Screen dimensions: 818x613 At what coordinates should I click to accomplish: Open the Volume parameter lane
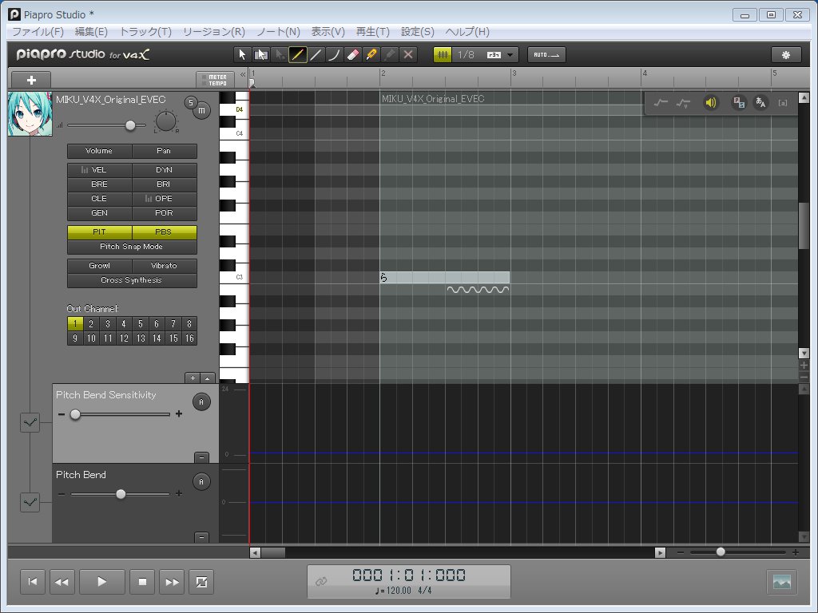(x=99, y=151)
